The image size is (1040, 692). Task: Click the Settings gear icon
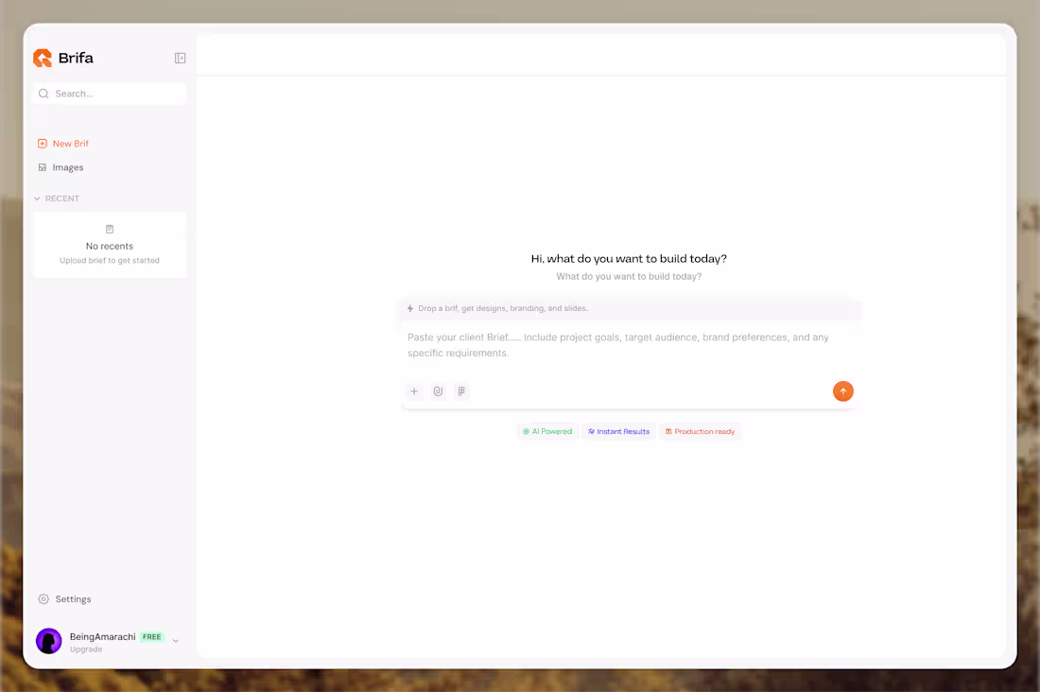pos(43,598)
